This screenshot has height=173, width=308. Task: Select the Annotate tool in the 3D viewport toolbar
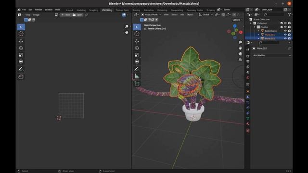pyautogui.click(x=137, y=69)
